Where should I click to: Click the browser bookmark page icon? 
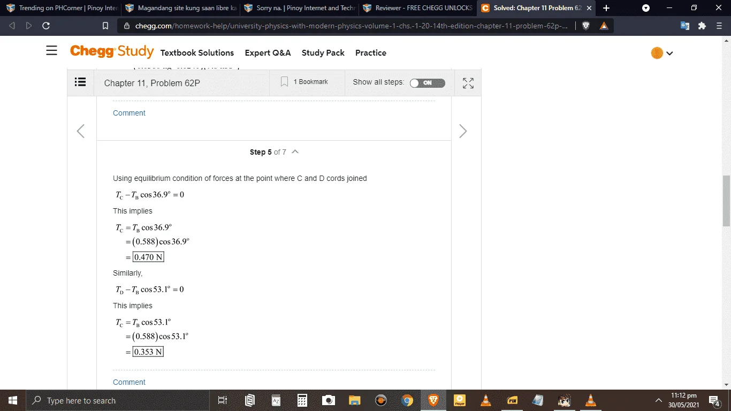(105, 26)
